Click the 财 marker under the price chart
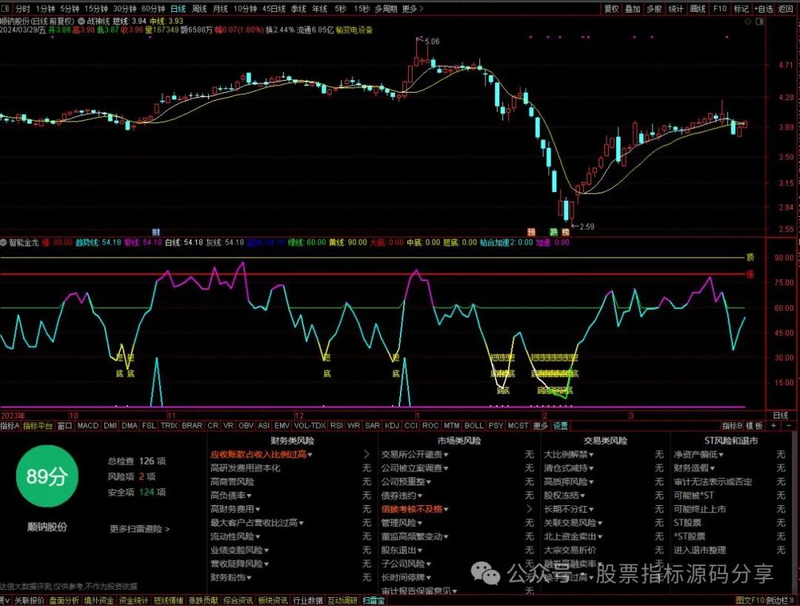Image resolution: width=800 pixels, height=606 pixels. [x=156, y=232]
